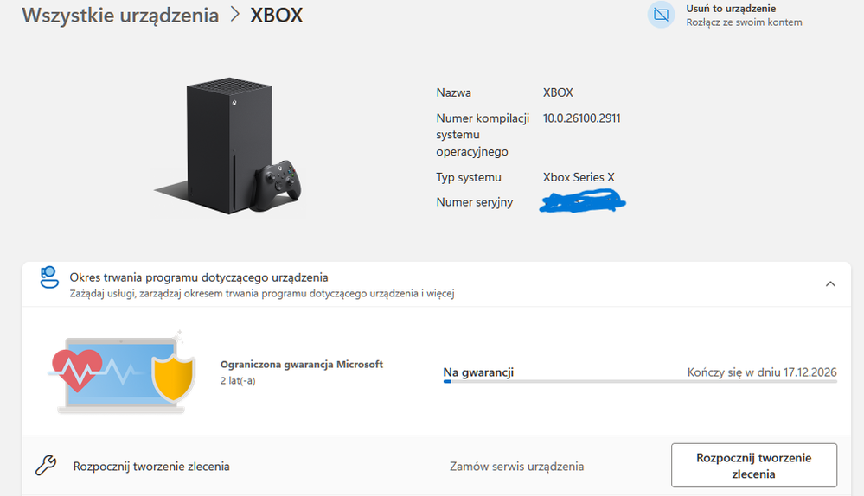
Task: Click 'Ograniczona gwarancja Microsoft' title
Action: click(302, 365)
